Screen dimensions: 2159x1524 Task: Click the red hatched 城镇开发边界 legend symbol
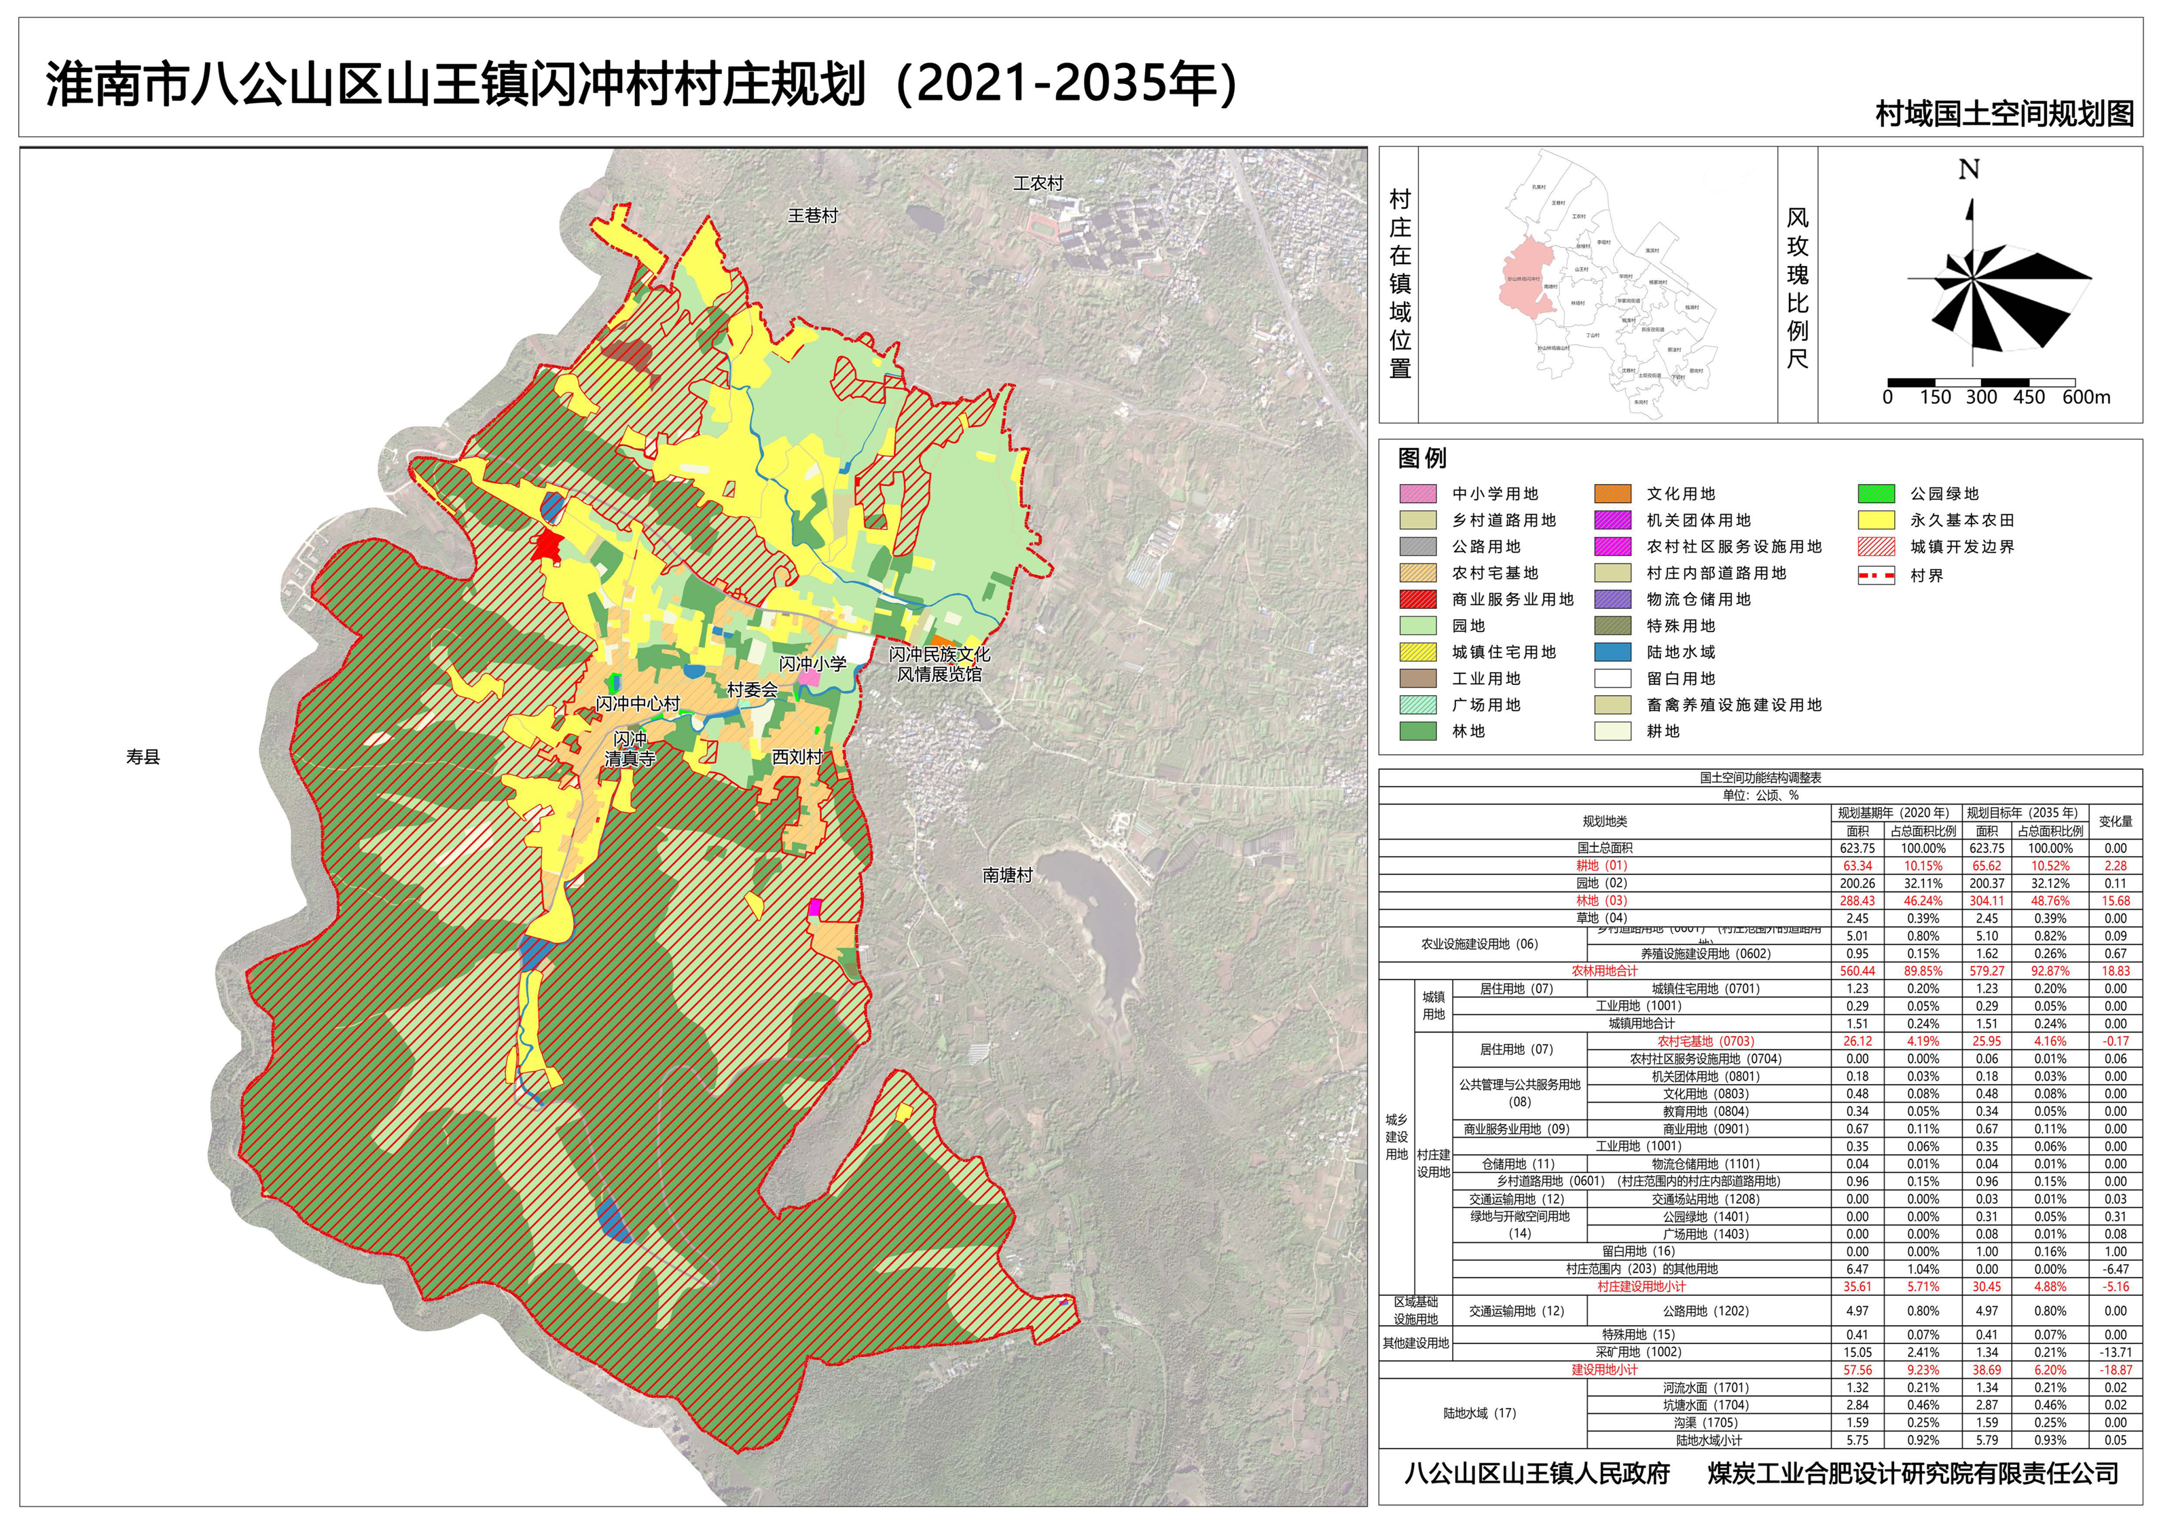coord(1876,546)
